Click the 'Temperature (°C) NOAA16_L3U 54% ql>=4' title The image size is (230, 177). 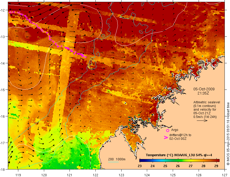(x=179, y=155)
